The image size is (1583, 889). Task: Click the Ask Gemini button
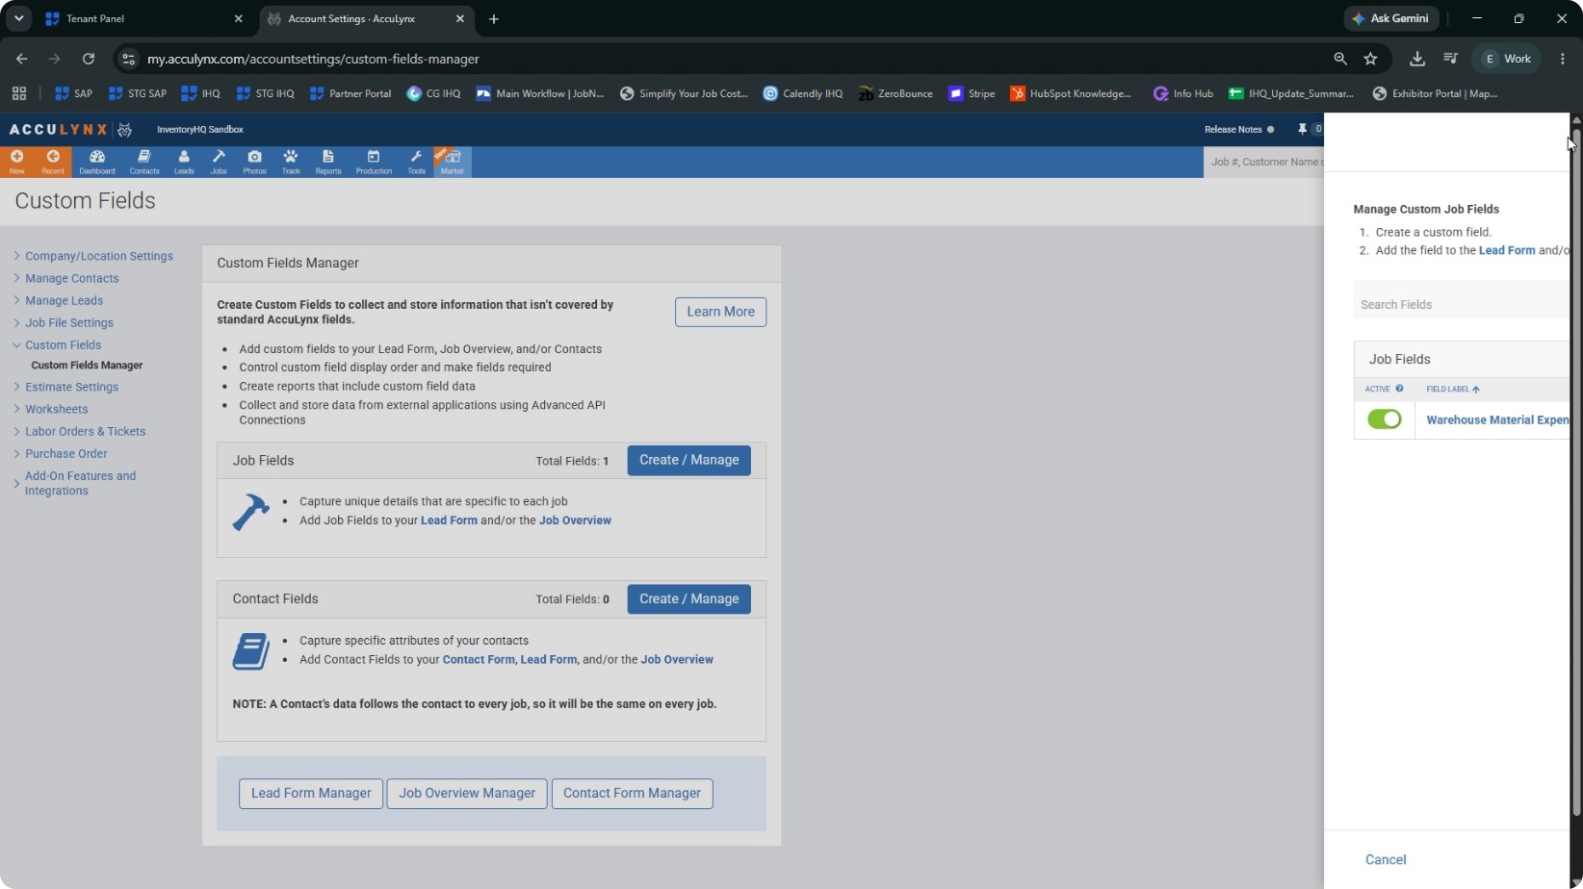coord(1390,18)
